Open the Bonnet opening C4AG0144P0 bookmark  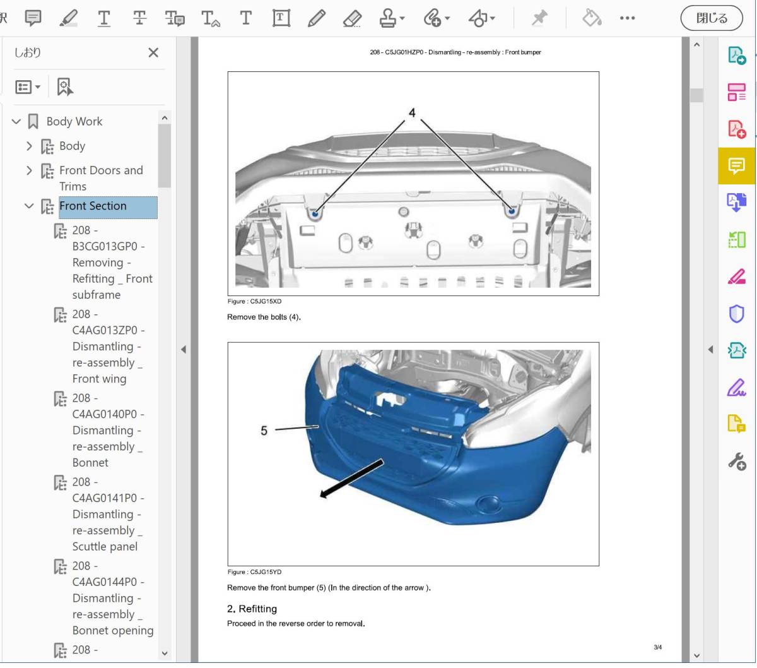click(x=112, y=599)
